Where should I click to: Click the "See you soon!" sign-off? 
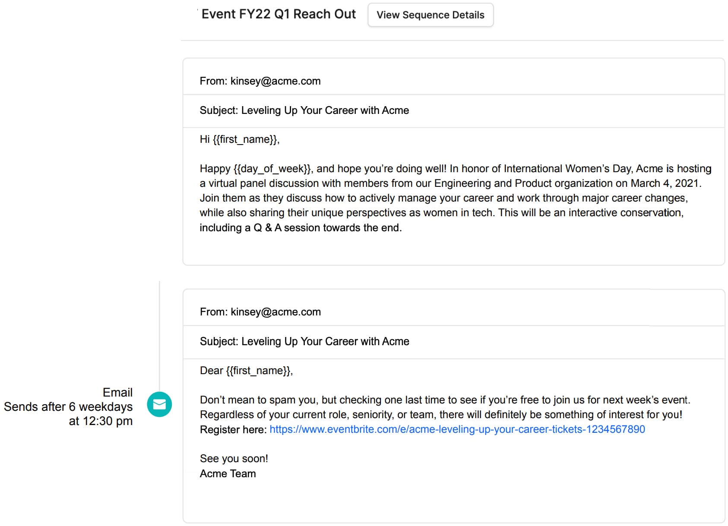click(234, 459)
